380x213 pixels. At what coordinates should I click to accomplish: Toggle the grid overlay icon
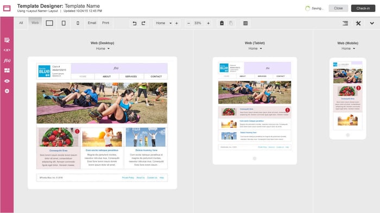tap(245, 23)
